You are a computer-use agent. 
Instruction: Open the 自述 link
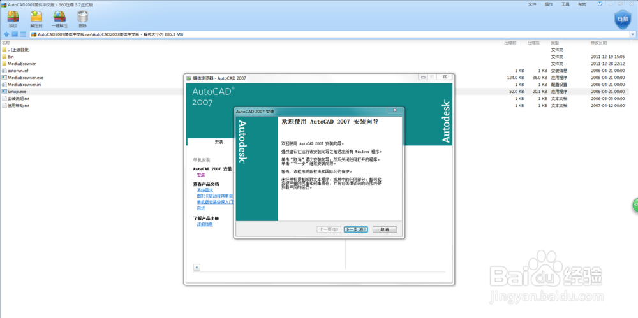(x=201, y=208)
